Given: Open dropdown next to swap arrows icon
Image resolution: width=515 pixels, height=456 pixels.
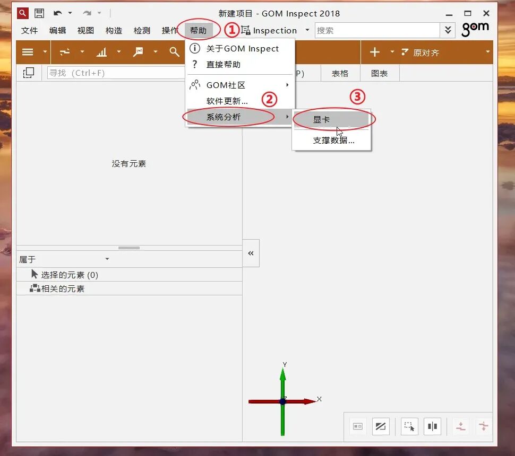Looking at the screenshot, I should pos(82,51).
